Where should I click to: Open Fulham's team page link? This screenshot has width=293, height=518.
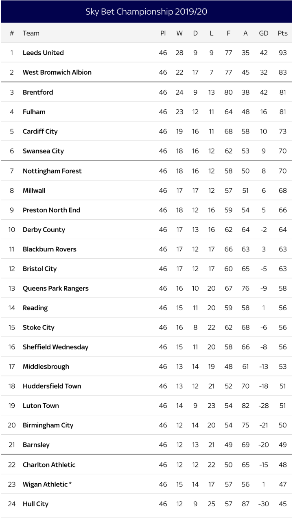click(34, 112)
